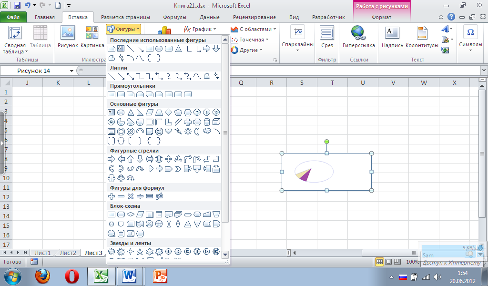Switch to Normal view in status bar
Viewport: 488px width, 286px height.
379,262
